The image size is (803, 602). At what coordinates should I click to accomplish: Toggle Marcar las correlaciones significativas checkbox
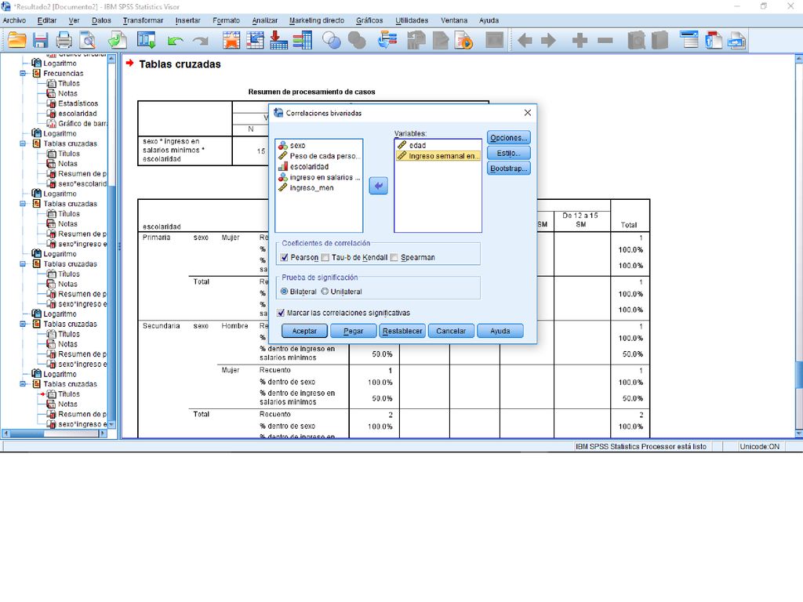(281, 313)
